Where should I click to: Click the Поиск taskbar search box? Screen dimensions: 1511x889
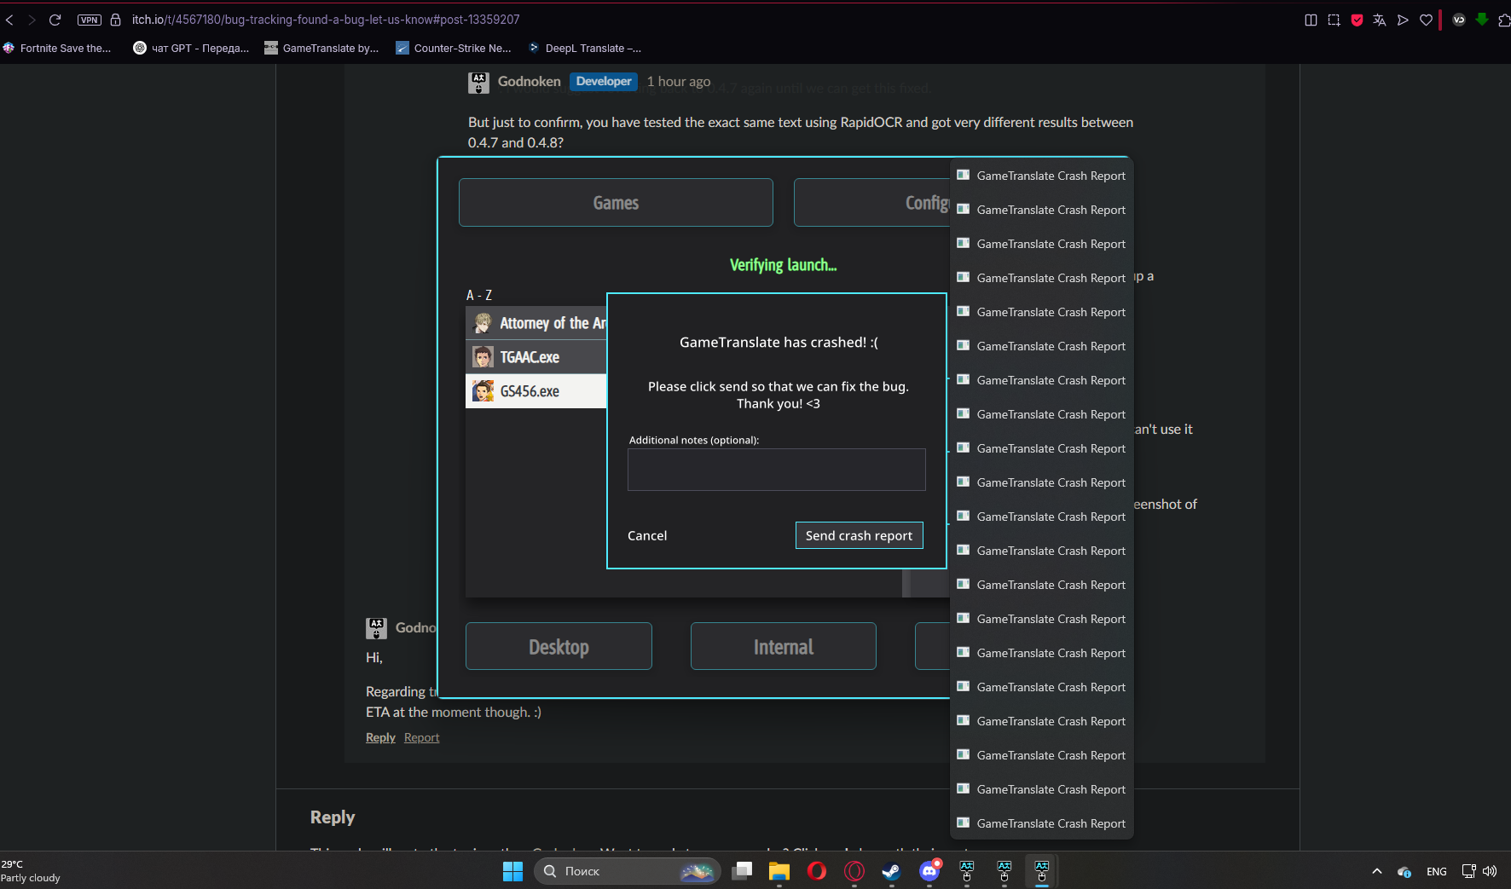(x=627, y=871)
